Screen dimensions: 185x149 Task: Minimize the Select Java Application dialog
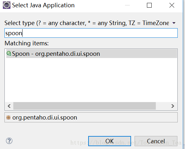pos(127,5)
